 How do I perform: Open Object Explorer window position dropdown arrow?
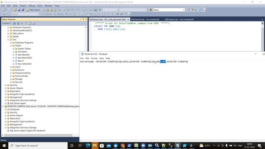coord(80,19)
